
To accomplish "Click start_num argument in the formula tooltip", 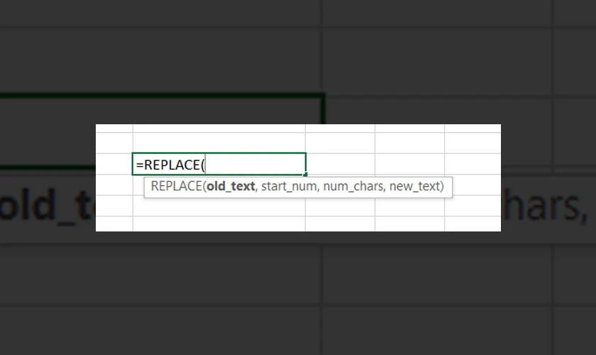I will (x=289, y=187).
